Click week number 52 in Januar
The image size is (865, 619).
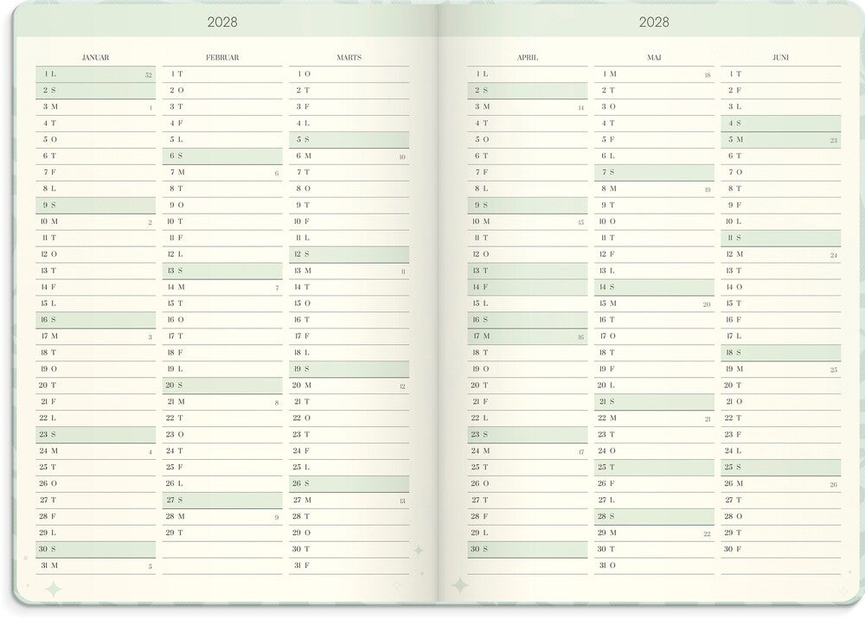coord(149,75)
